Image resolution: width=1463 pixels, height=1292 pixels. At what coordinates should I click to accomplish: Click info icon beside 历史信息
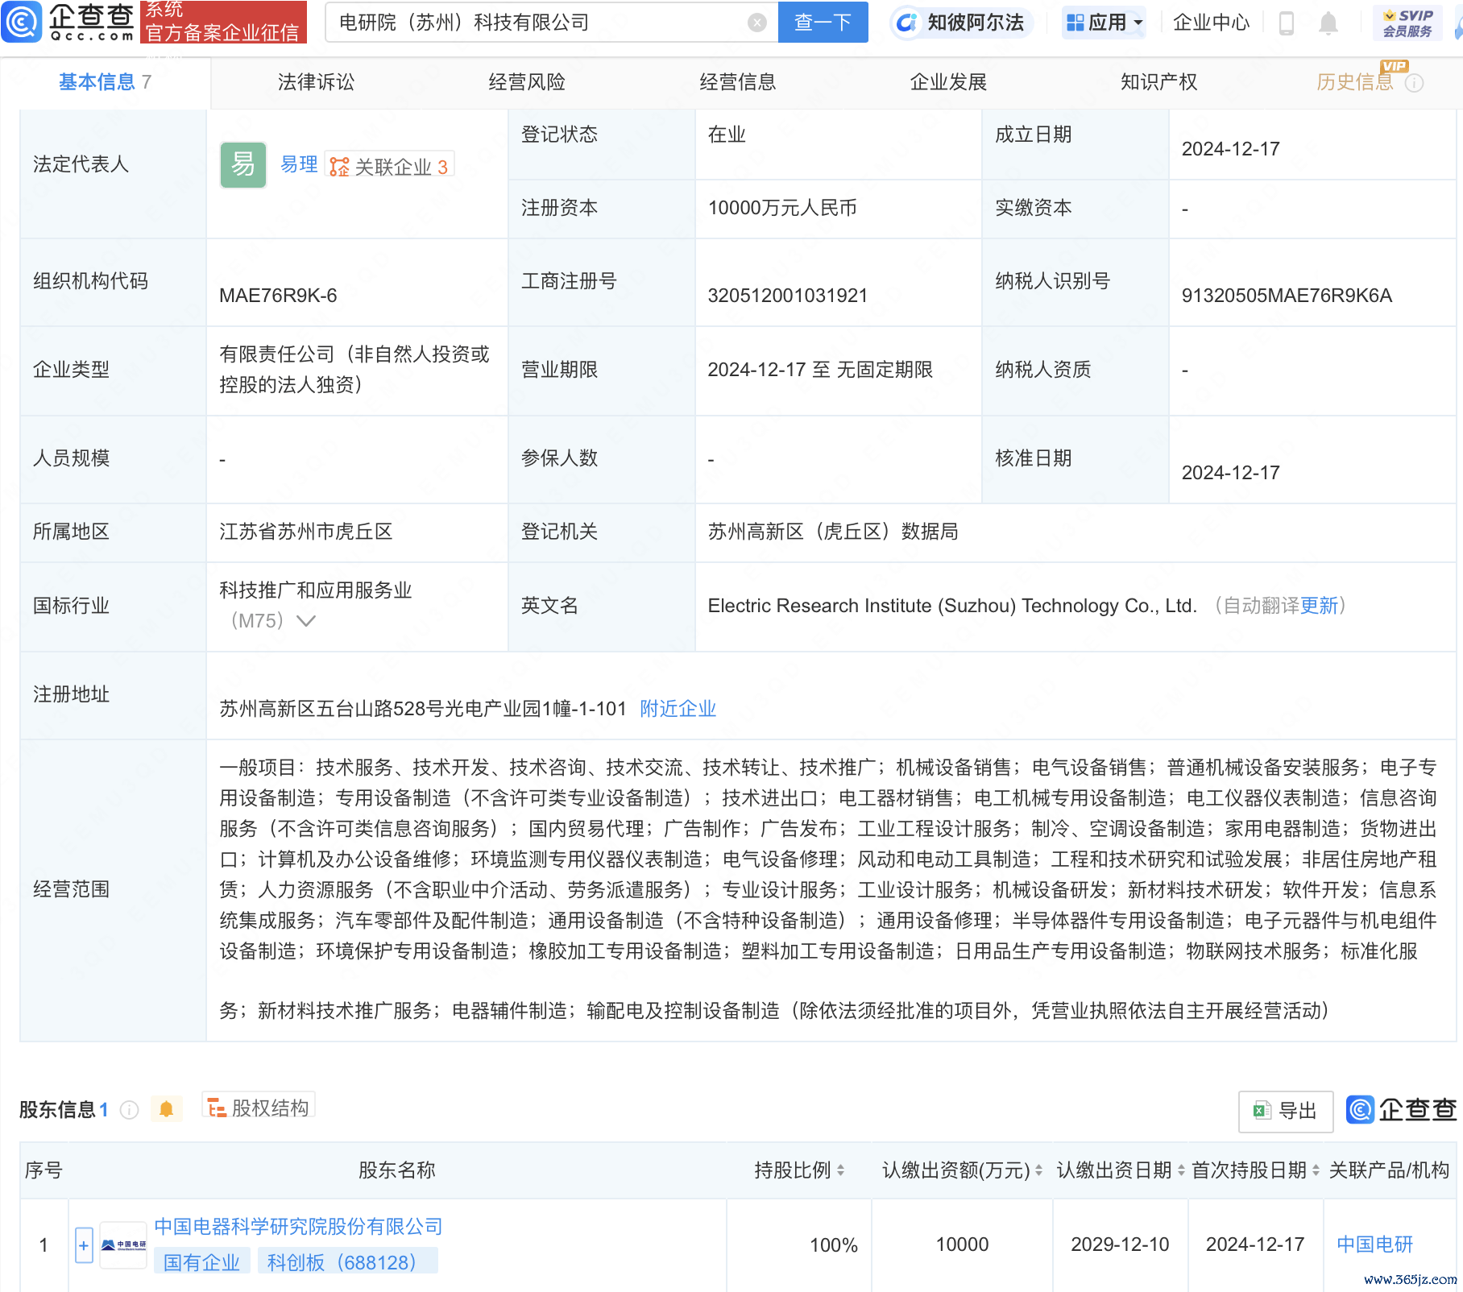1414,83
